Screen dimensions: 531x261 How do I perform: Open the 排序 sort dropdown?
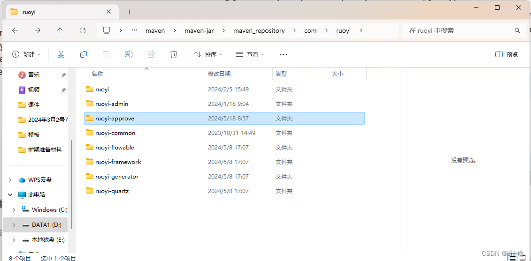tap(208, 54)
